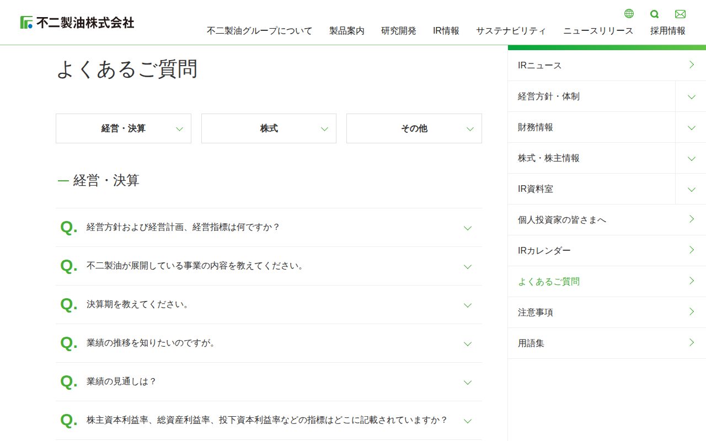
Task: Open ニュースリリース menu
Action: tap(598, 31)
